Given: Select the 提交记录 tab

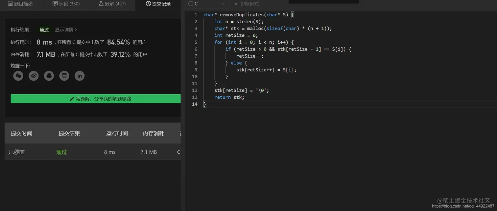Looking at the screenshot, I should (x=158, y=4).
